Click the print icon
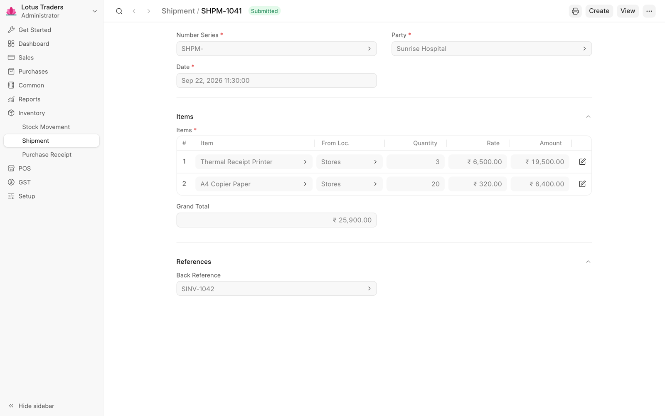The width and height of the screenshot is (665, 416). pos(575,11)
